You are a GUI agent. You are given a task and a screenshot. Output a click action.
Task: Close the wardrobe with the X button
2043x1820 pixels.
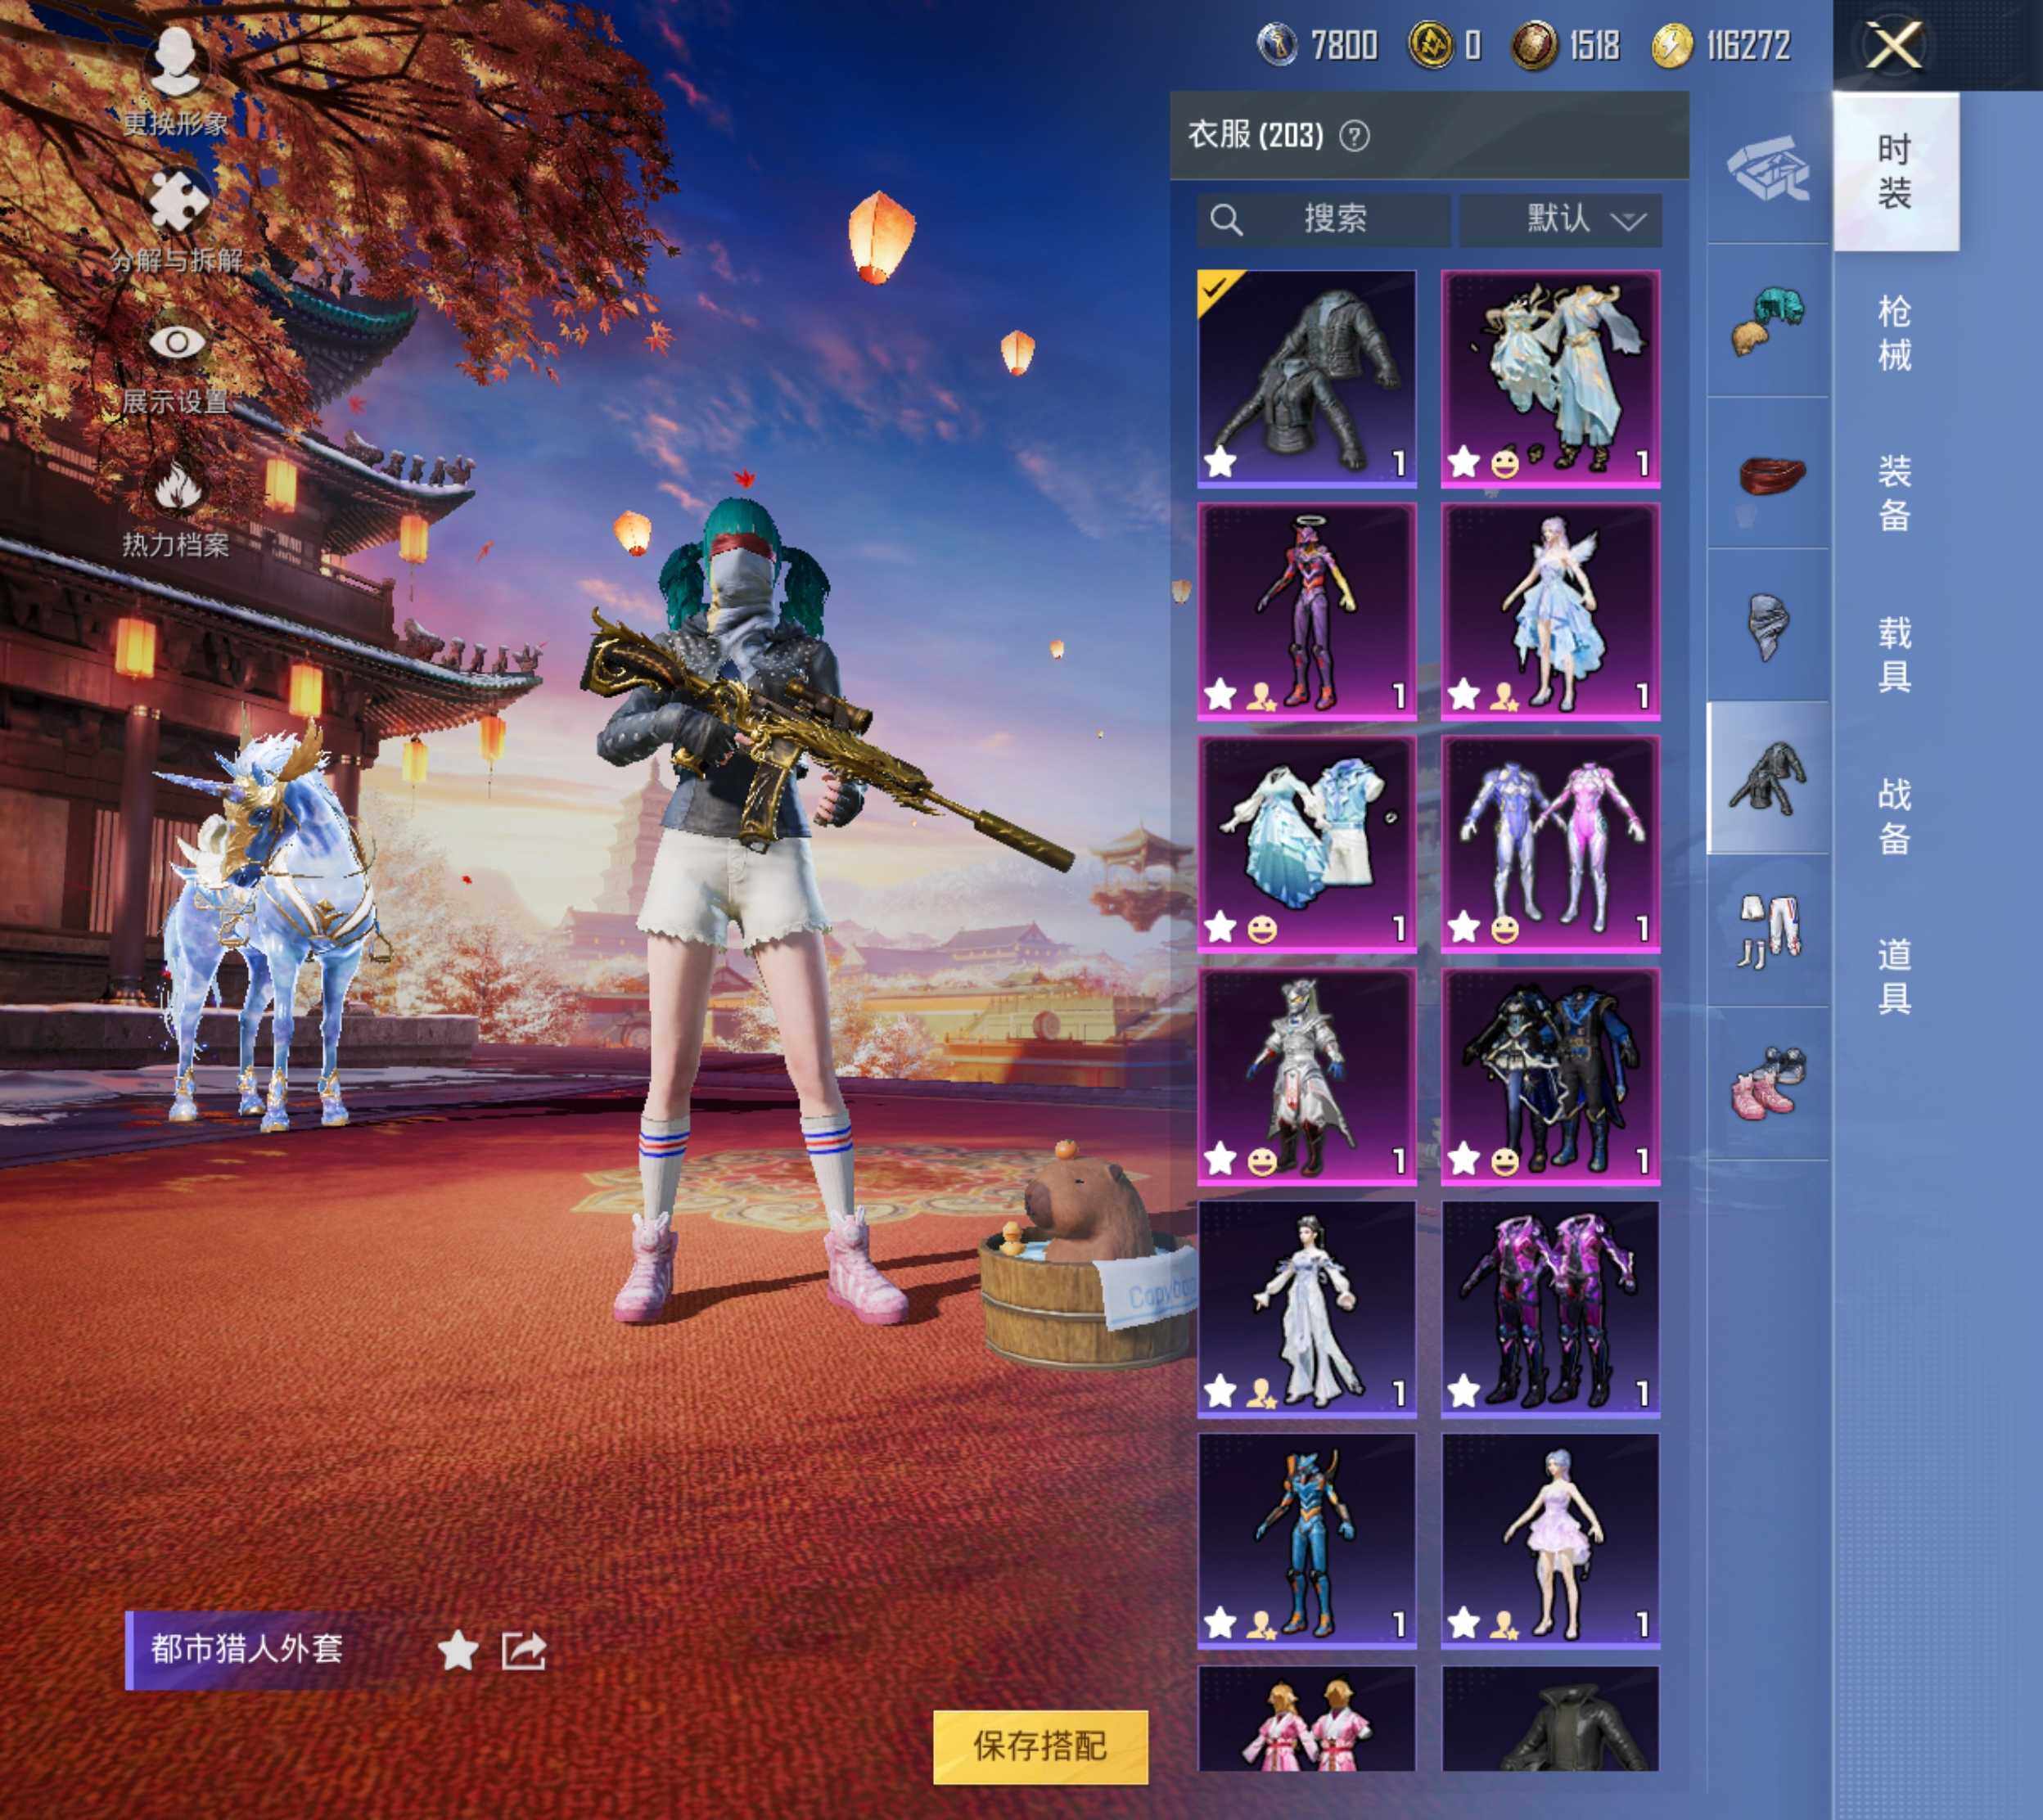1894,46
